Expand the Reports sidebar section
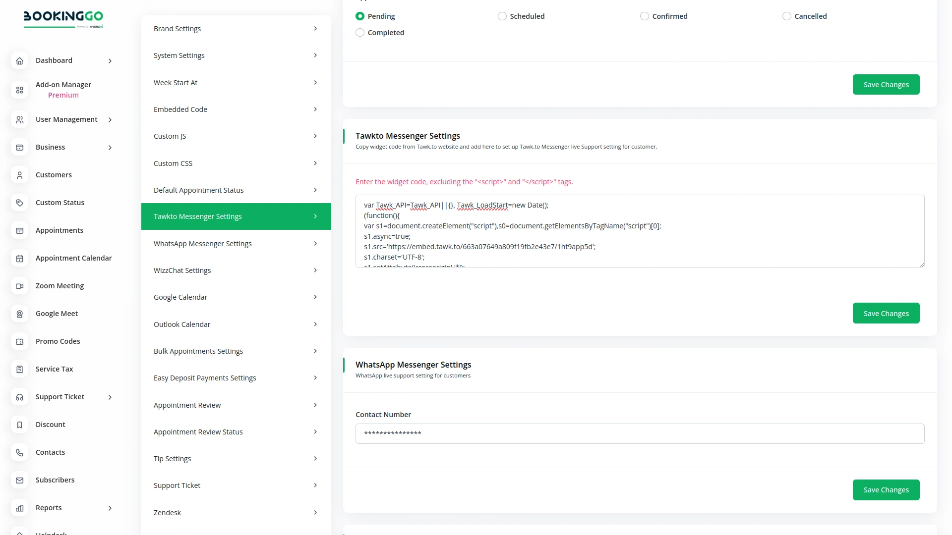Screen dimensions: 952x535 click(x=110, y=508)
